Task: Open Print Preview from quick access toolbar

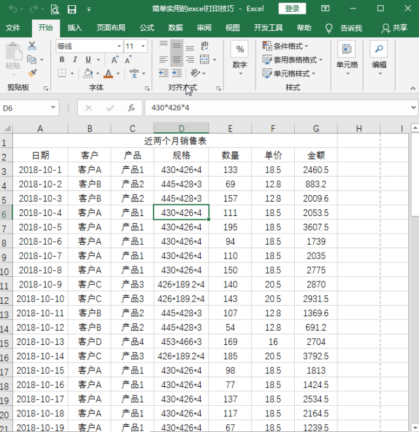Action: point(55,9)
